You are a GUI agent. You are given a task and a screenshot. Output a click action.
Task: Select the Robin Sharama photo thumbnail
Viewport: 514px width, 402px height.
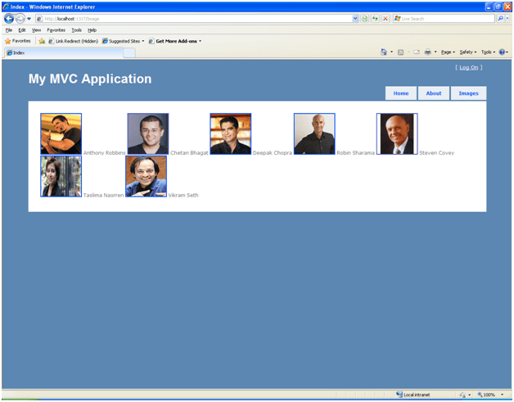click(314, 134)
